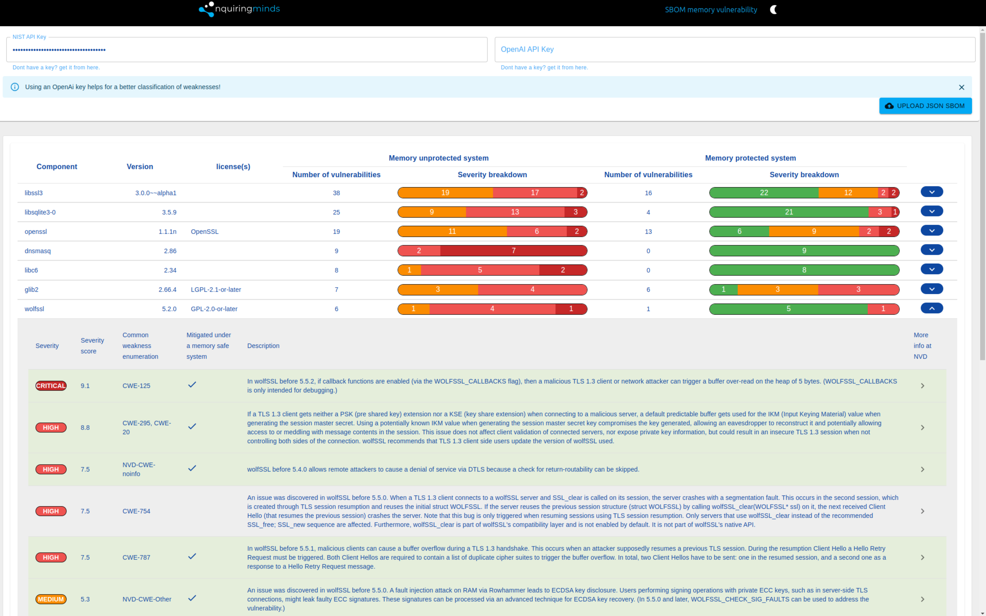The width and height of the screenshot is (986, 616).
Task: Expand the openssl row details
Action: pyautogui.click(x=932, y=231)
